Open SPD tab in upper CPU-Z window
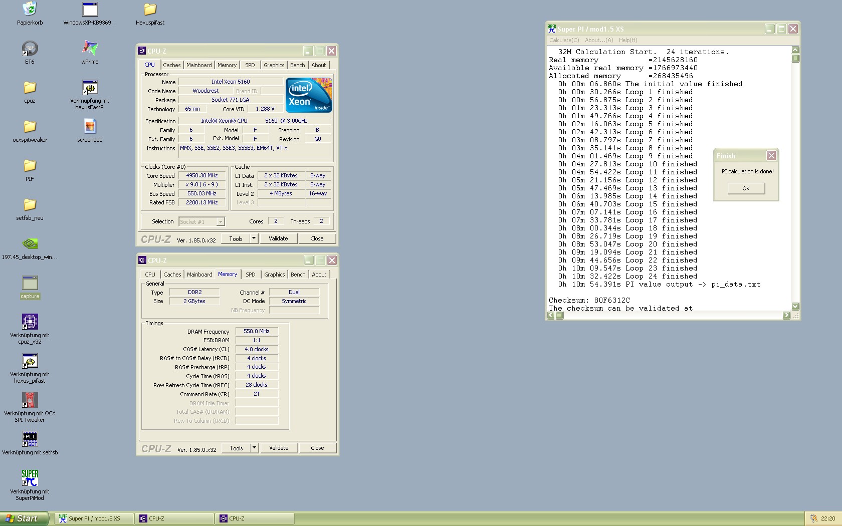This screenshot has width=842, height=526. click(250, 65)
